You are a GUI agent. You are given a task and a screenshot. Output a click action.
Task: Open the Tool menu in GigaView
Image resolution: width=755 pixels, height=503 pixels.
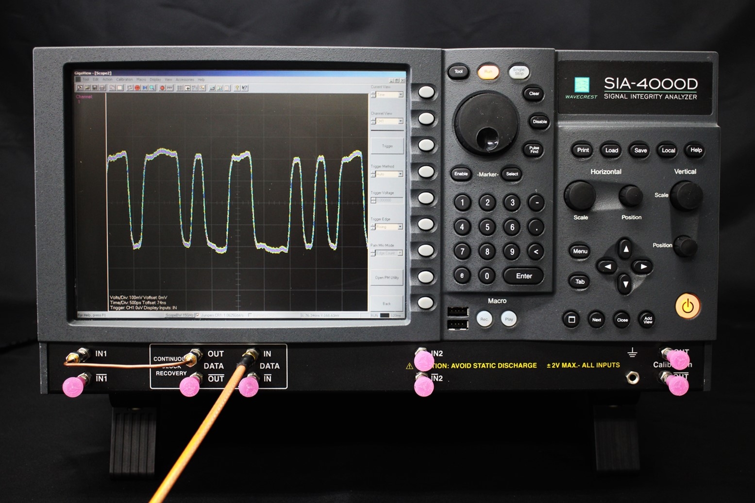pos(86,80)
